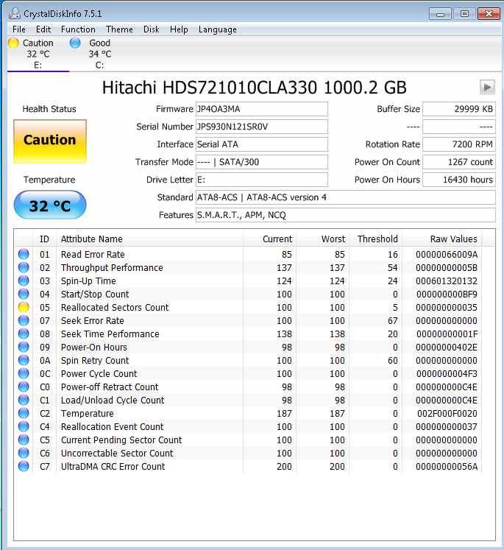The height and width of the screenshot is (550, 504).
Task: Click the Features field S.M.A.R.T., APM, NCQ
Action: tap(346, 215)
